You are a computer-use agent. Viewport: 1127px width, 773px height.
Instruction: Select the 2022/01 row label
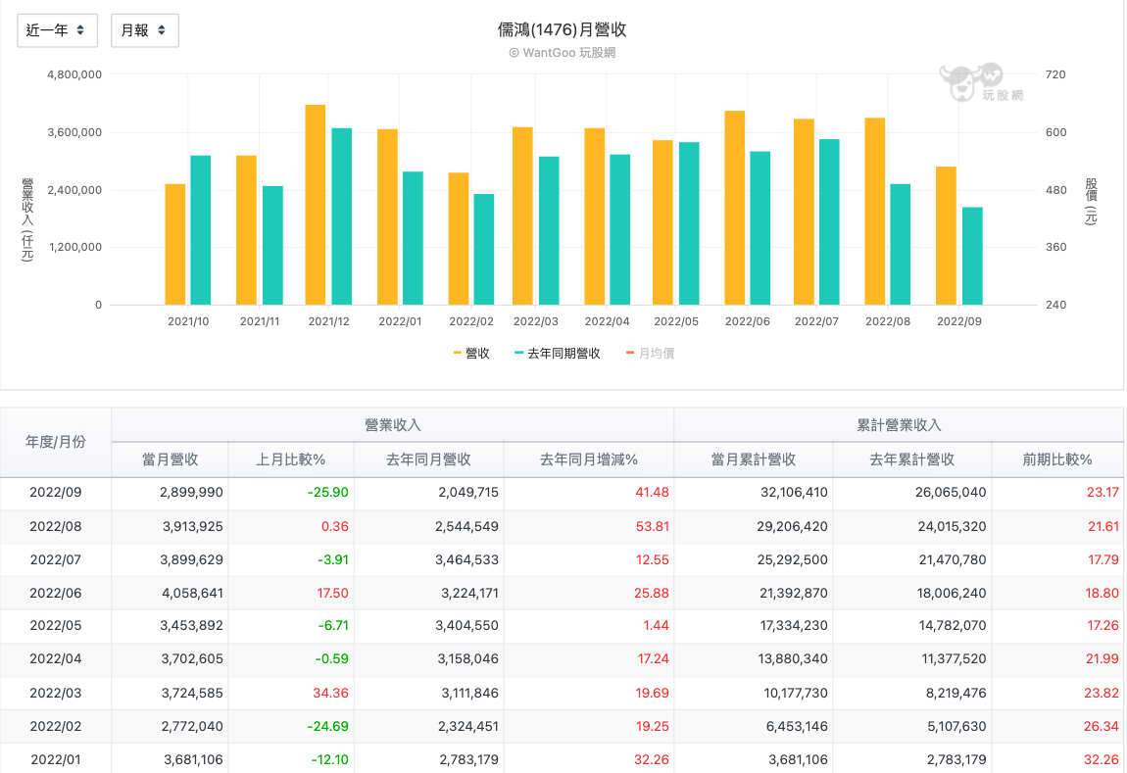pos(55,759)
